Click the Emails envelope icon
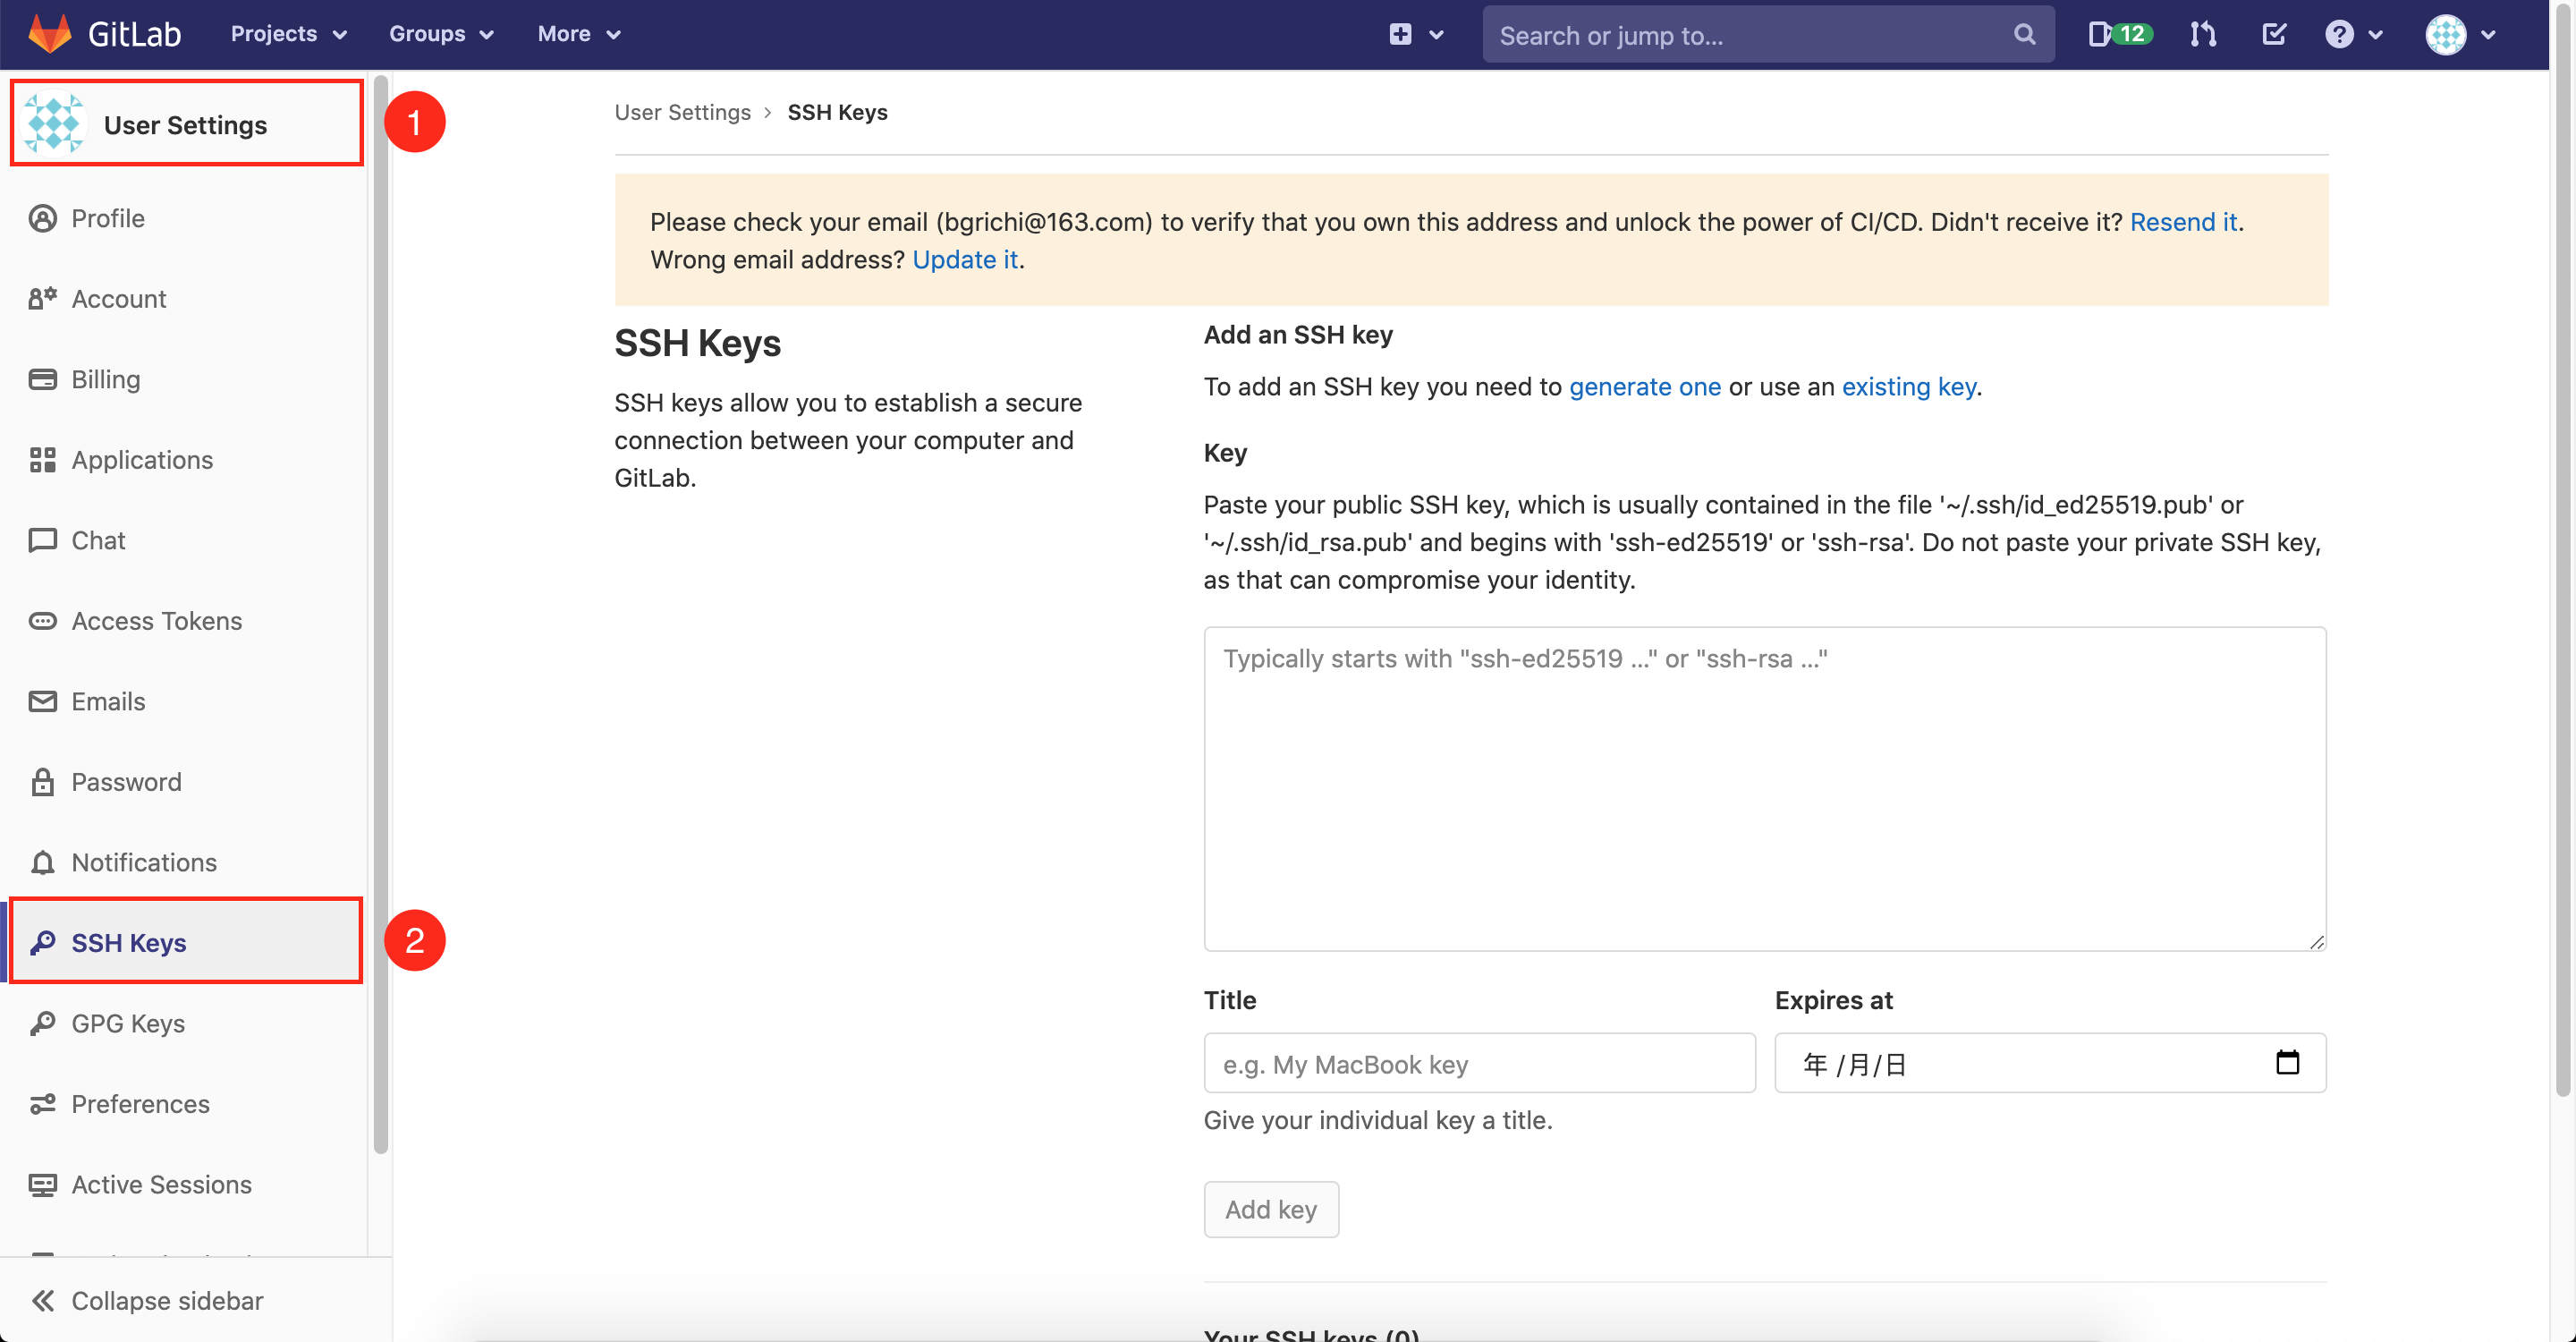Image resolution: width=2576 pixels, height=1342 pixels. point(42,701)
